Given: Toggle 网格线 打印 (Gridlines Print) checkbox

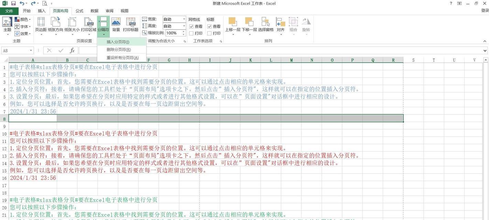Looking at the screenshot, I should point(191,33).
